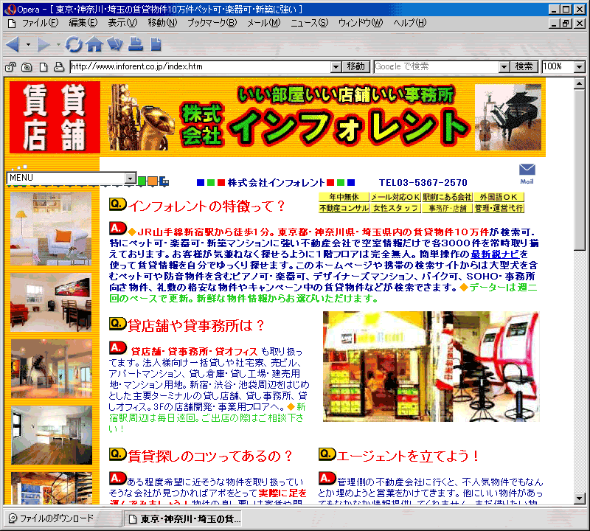Click the document icon beside the ファイル menu

pos(12,24)
